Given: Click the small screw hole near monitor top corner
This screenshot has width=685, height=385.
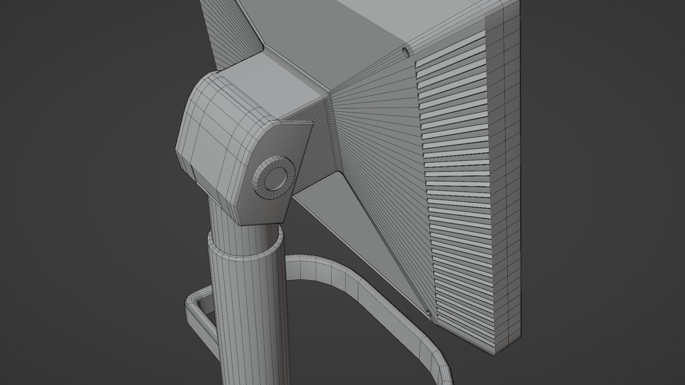Looking at the screenshot, I should click(406, 52).
